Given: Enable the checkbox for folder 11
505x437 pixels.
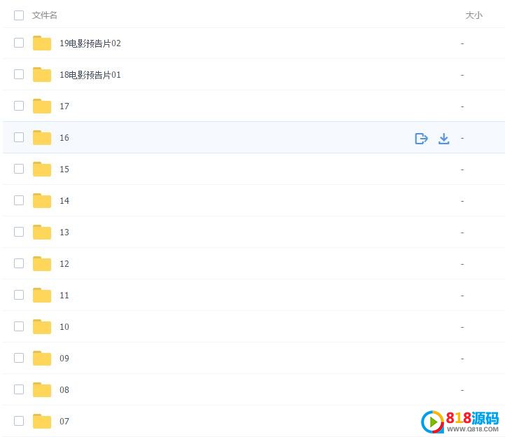Looking at the screenshot, I should pos(19,295).
